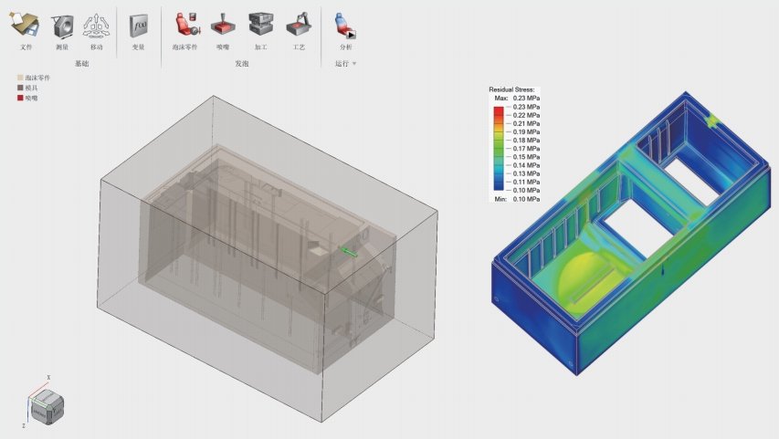Select the 发泡 ribbon group label

[241, 64]
